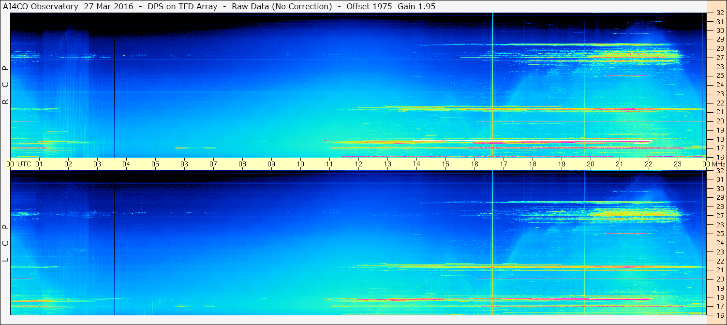Click the 'Gain 1.95' text in header
This screenshot has width=727, height=325.
(411, 6)
